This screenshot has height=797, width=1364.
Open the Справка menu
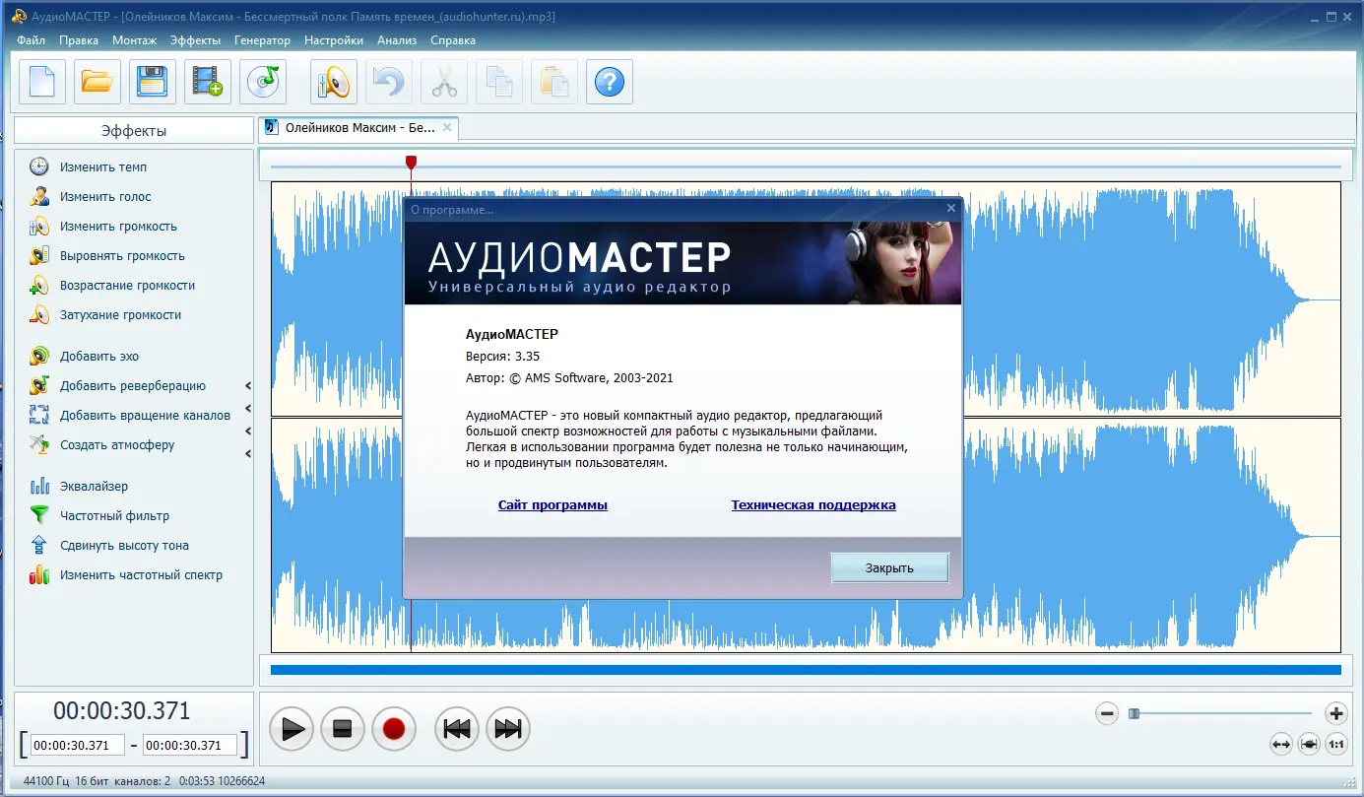click(x=453, y=40)
